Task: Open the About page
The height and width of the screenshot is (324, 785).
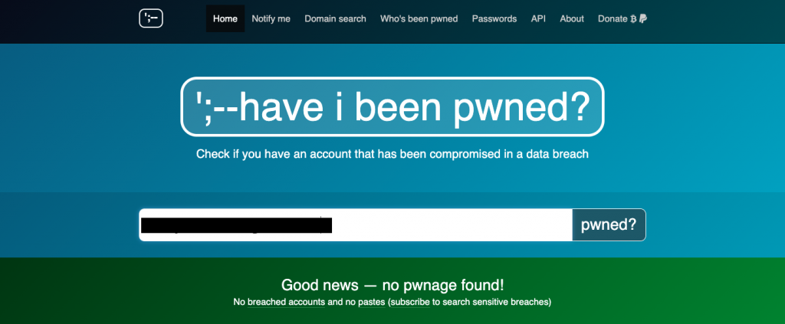Action: click(x=572, y=18)
